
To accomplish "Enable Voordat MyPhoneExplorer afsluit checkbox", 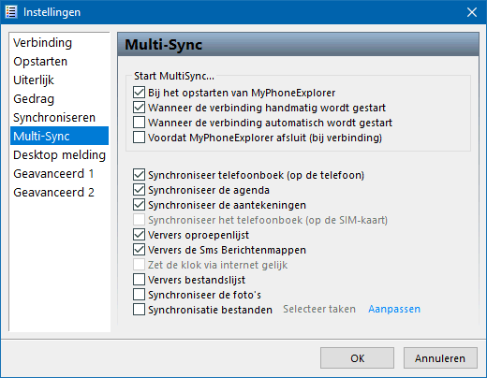I will (139, 138).
